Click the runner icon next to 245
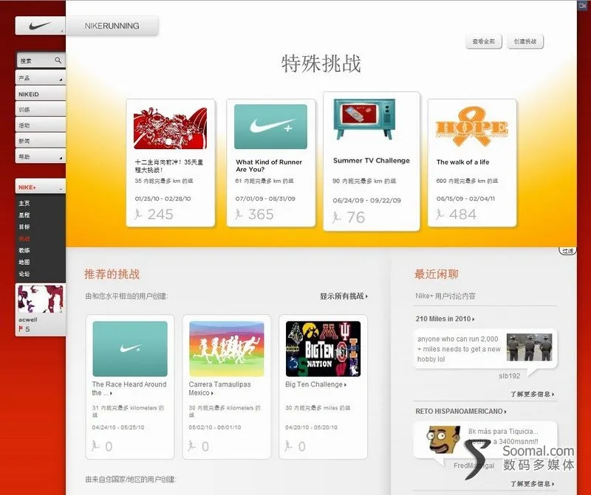 138,214
